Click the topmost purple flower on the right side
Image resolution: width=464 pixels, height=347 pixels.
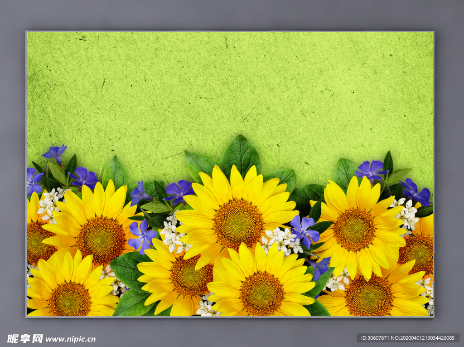pos(371,170)
